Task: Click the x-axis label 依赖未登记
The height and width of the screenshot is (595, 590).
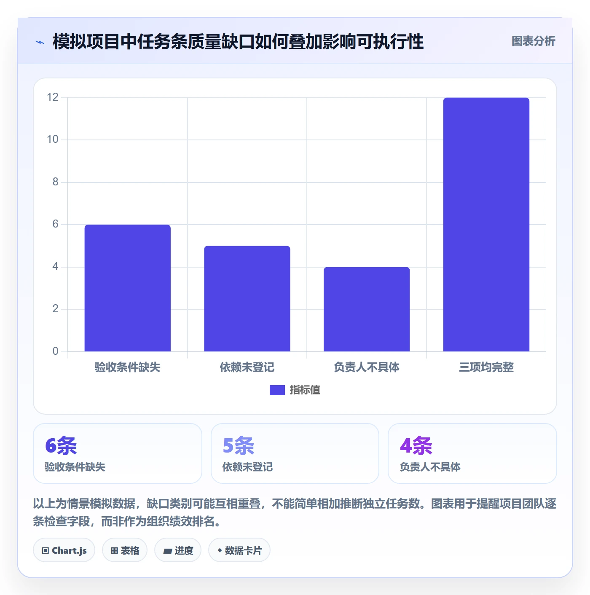Action: point(247,367)
